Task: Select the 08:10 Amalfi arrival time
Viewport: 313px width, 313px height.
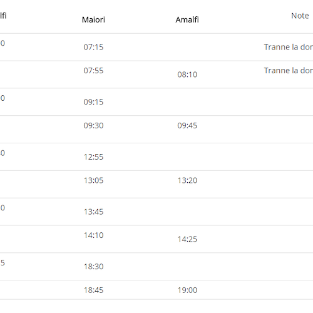Action: [187, 74]
